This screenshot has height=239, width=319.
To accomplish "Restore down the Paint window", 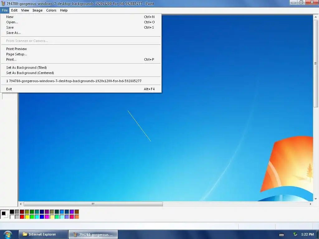I will point(301,2).
